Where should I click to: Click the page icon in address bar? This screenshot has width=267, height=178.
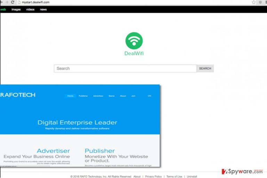tap(19, 2)
